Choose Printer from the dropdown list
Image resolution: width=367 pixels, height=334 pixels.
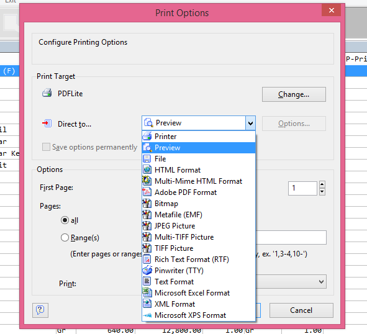[x=199, y=136]
